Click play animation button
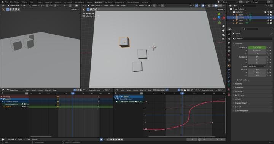This screenshot has height=144, width=274. point(116,139)
